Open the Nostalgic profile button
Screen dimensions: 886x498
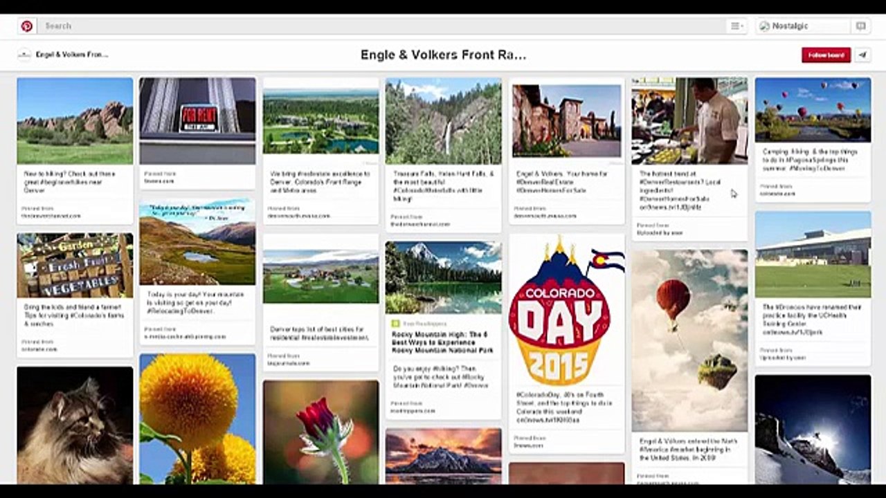[803, 26]
